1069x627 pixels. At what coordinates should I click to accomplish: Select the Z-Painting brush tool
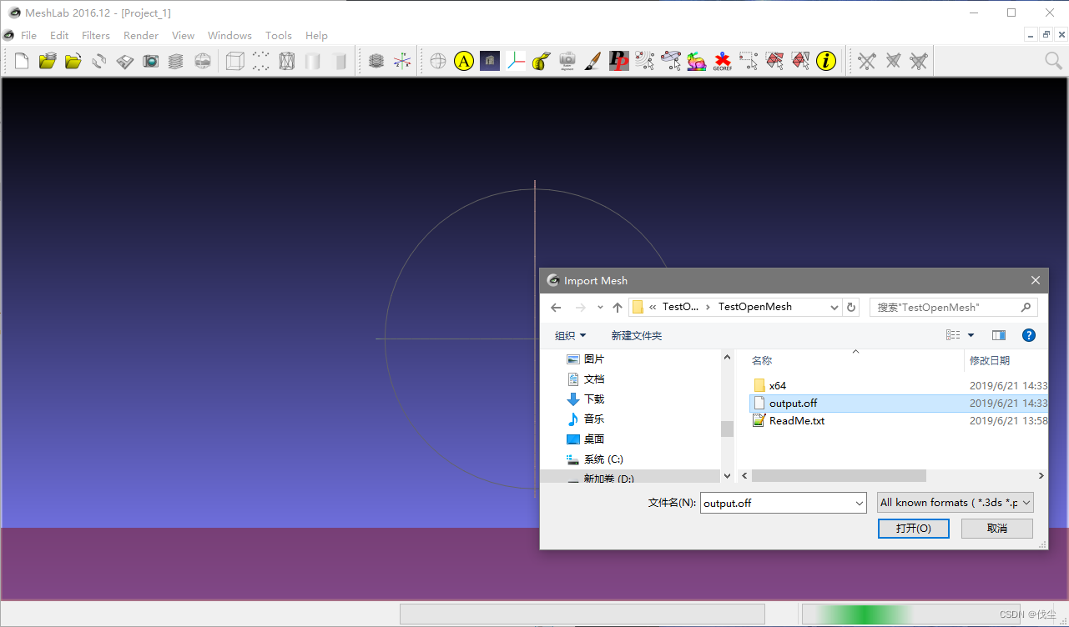[592, 60]
